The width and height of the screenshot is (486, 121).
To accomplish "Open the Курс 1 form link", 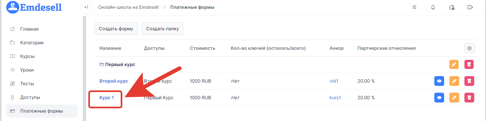I will coord(107,97).
